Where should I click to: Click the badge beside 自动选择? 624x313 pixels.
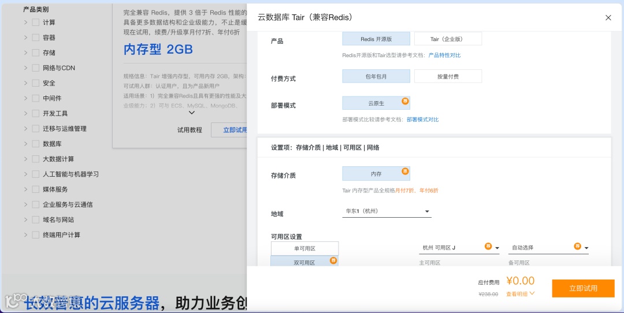click(x=577, y=246)
